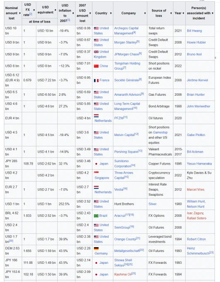
Task: Click US flag icon in Morgan Stanley row
Action: (96, 40)
